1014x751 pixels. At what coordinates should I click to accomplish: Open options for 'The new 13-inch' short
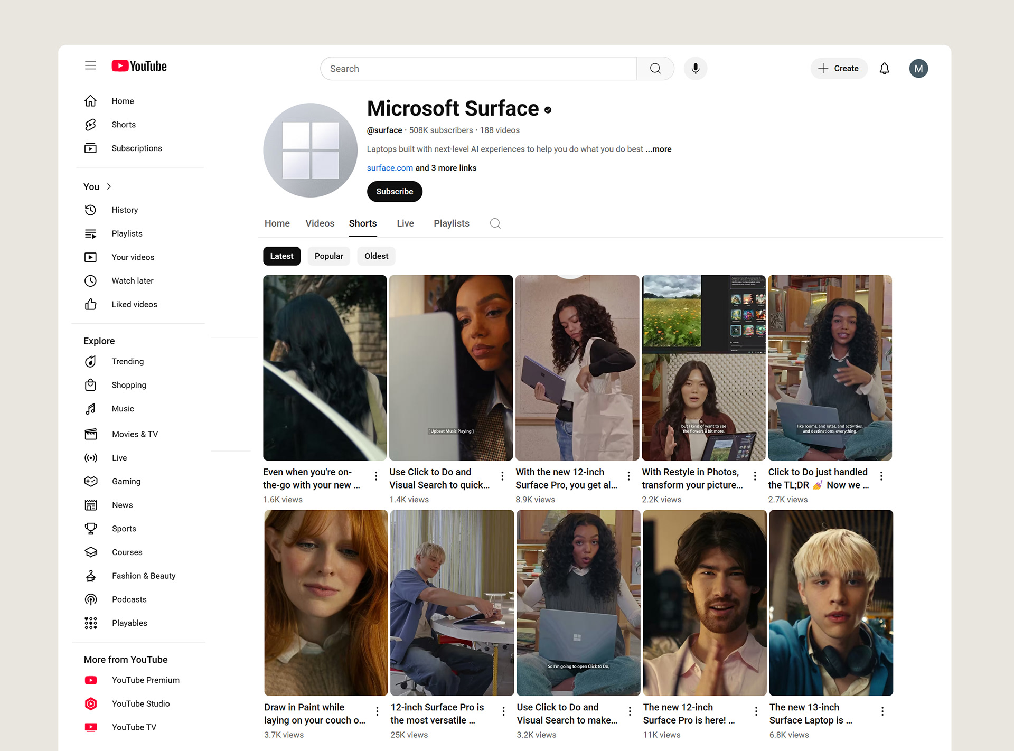click(x=882, y=711)
